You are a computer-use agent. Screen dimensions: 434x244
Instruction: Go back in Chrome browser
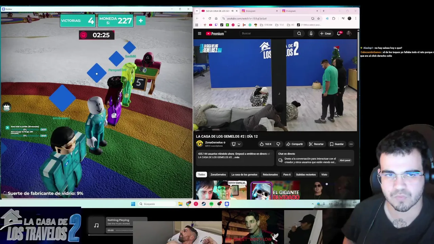[x=197, y=18]
